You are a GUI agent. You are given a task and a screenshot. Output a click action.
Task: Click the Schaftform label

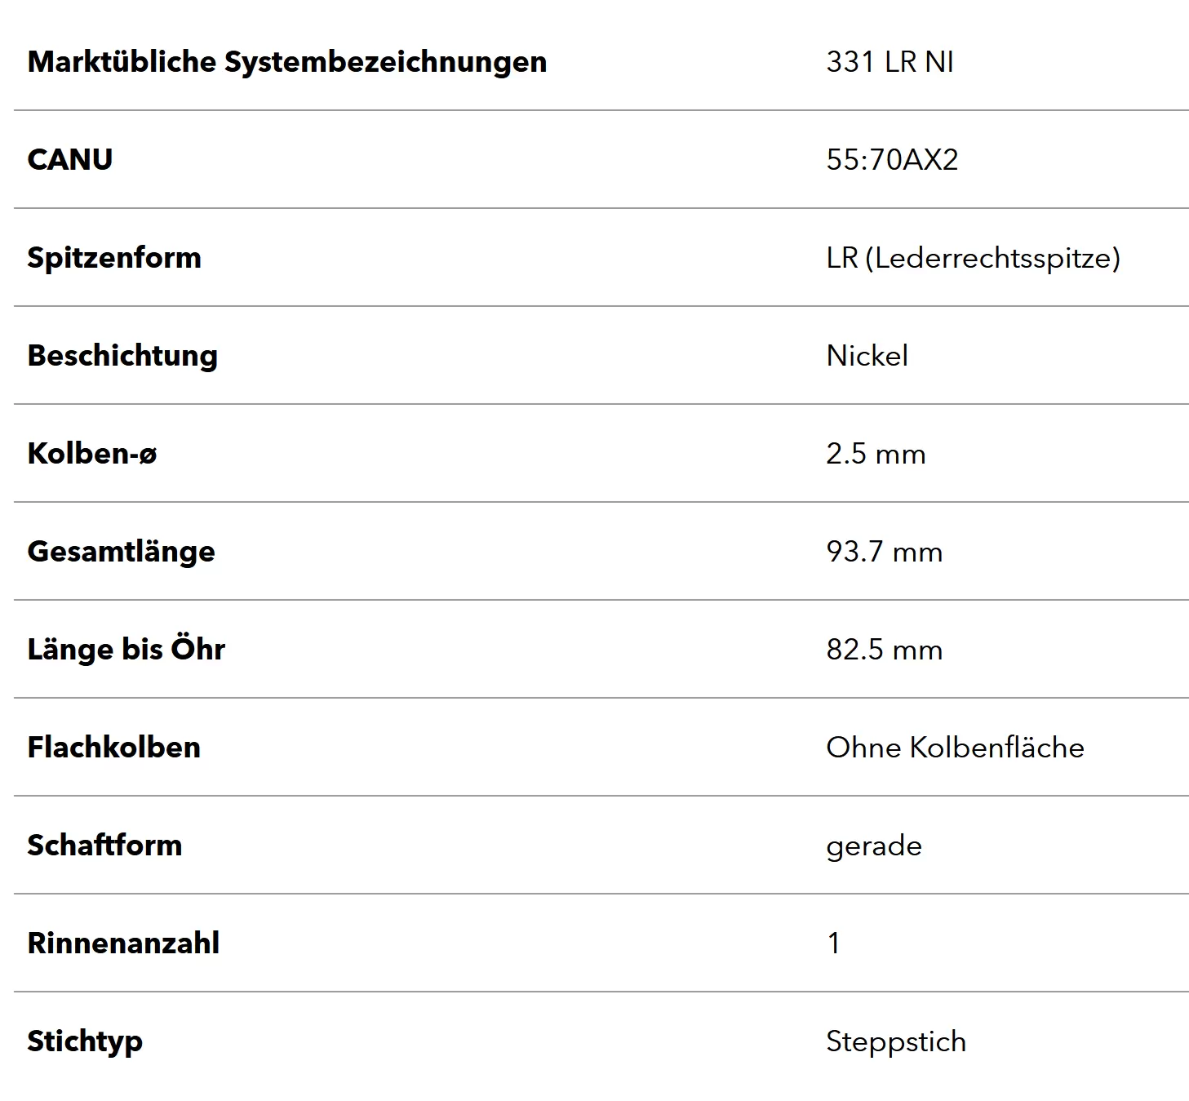coord(104,846)
